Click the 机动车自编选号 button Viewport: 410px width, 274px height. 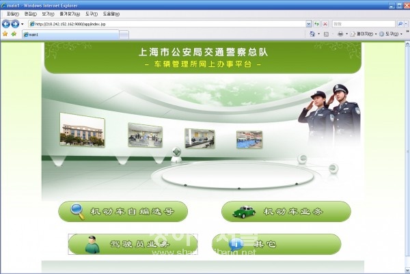pos(123,212)
